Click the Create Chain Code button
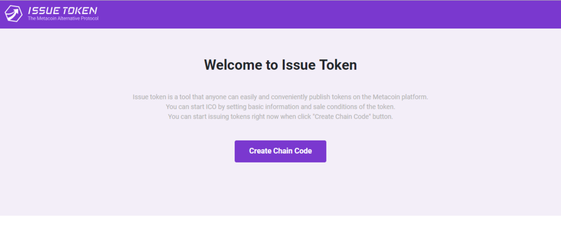 280,151
